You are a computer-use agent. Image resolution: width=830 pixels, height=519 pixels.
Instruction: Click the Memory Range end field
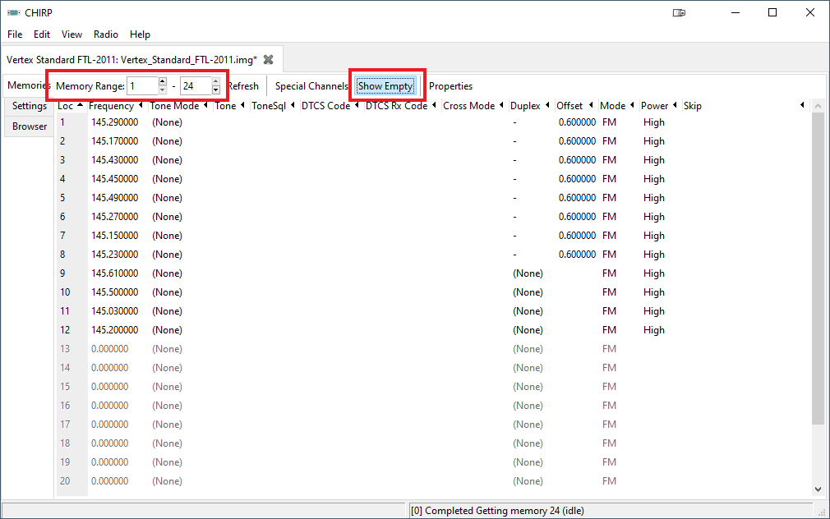tap(196, 85)
